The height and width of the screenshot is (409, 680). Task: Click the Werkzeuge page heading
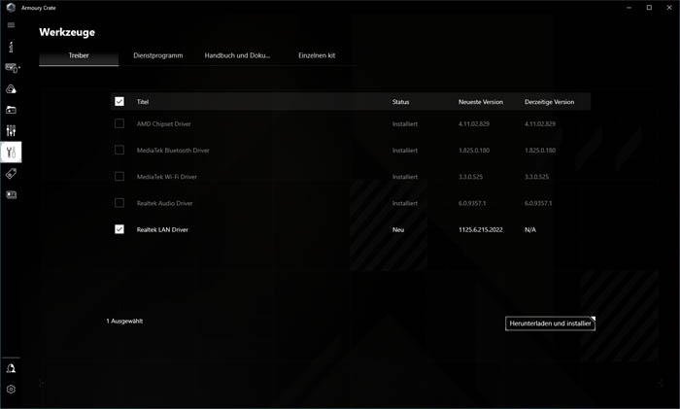coord(67,32)
